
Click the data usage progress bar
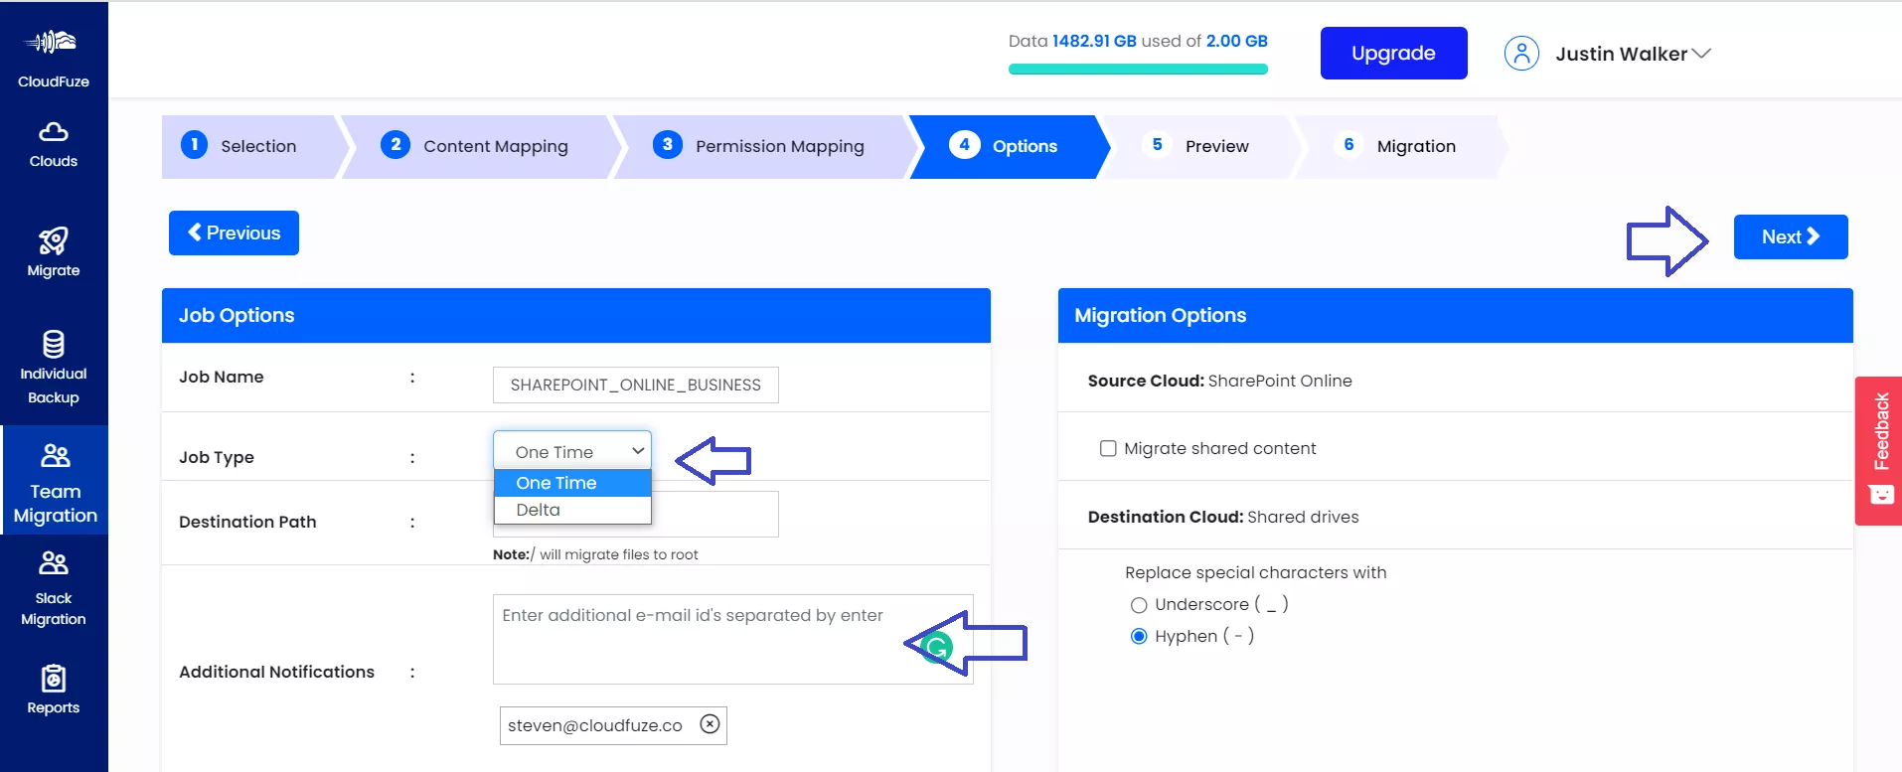pos(1138,69)
